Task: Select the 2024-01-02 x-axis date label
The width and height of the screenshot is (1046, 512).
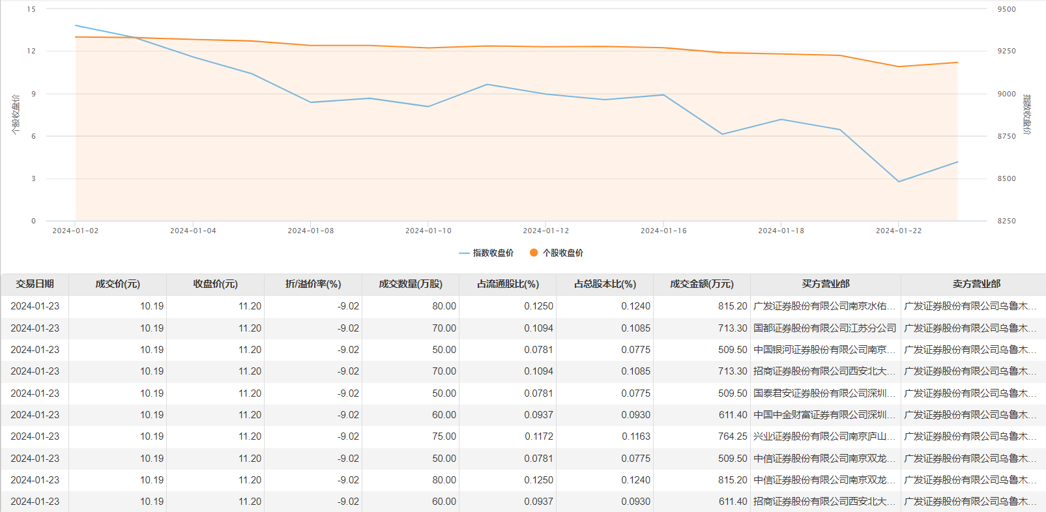Action: [x=76, y=231]
